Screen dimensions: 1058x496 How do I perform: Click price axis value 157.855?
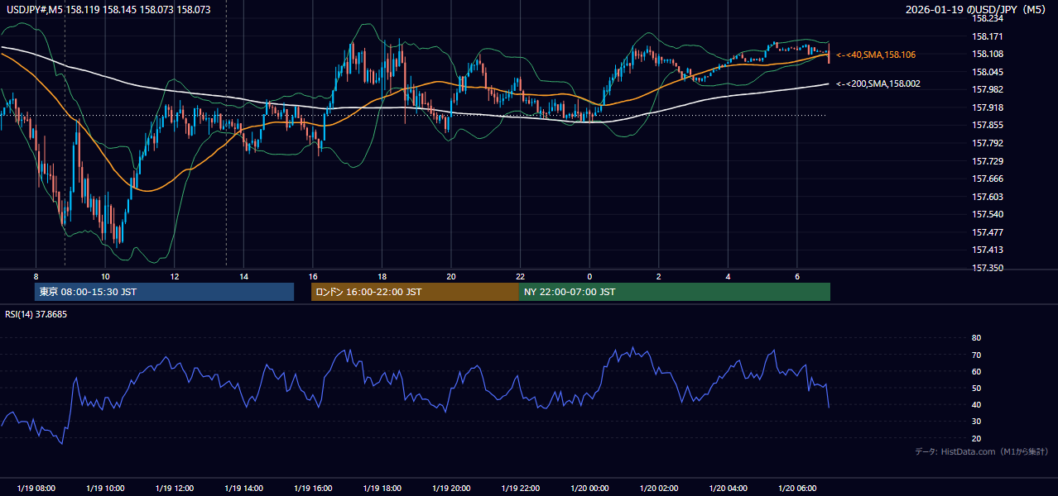(987, 125)
